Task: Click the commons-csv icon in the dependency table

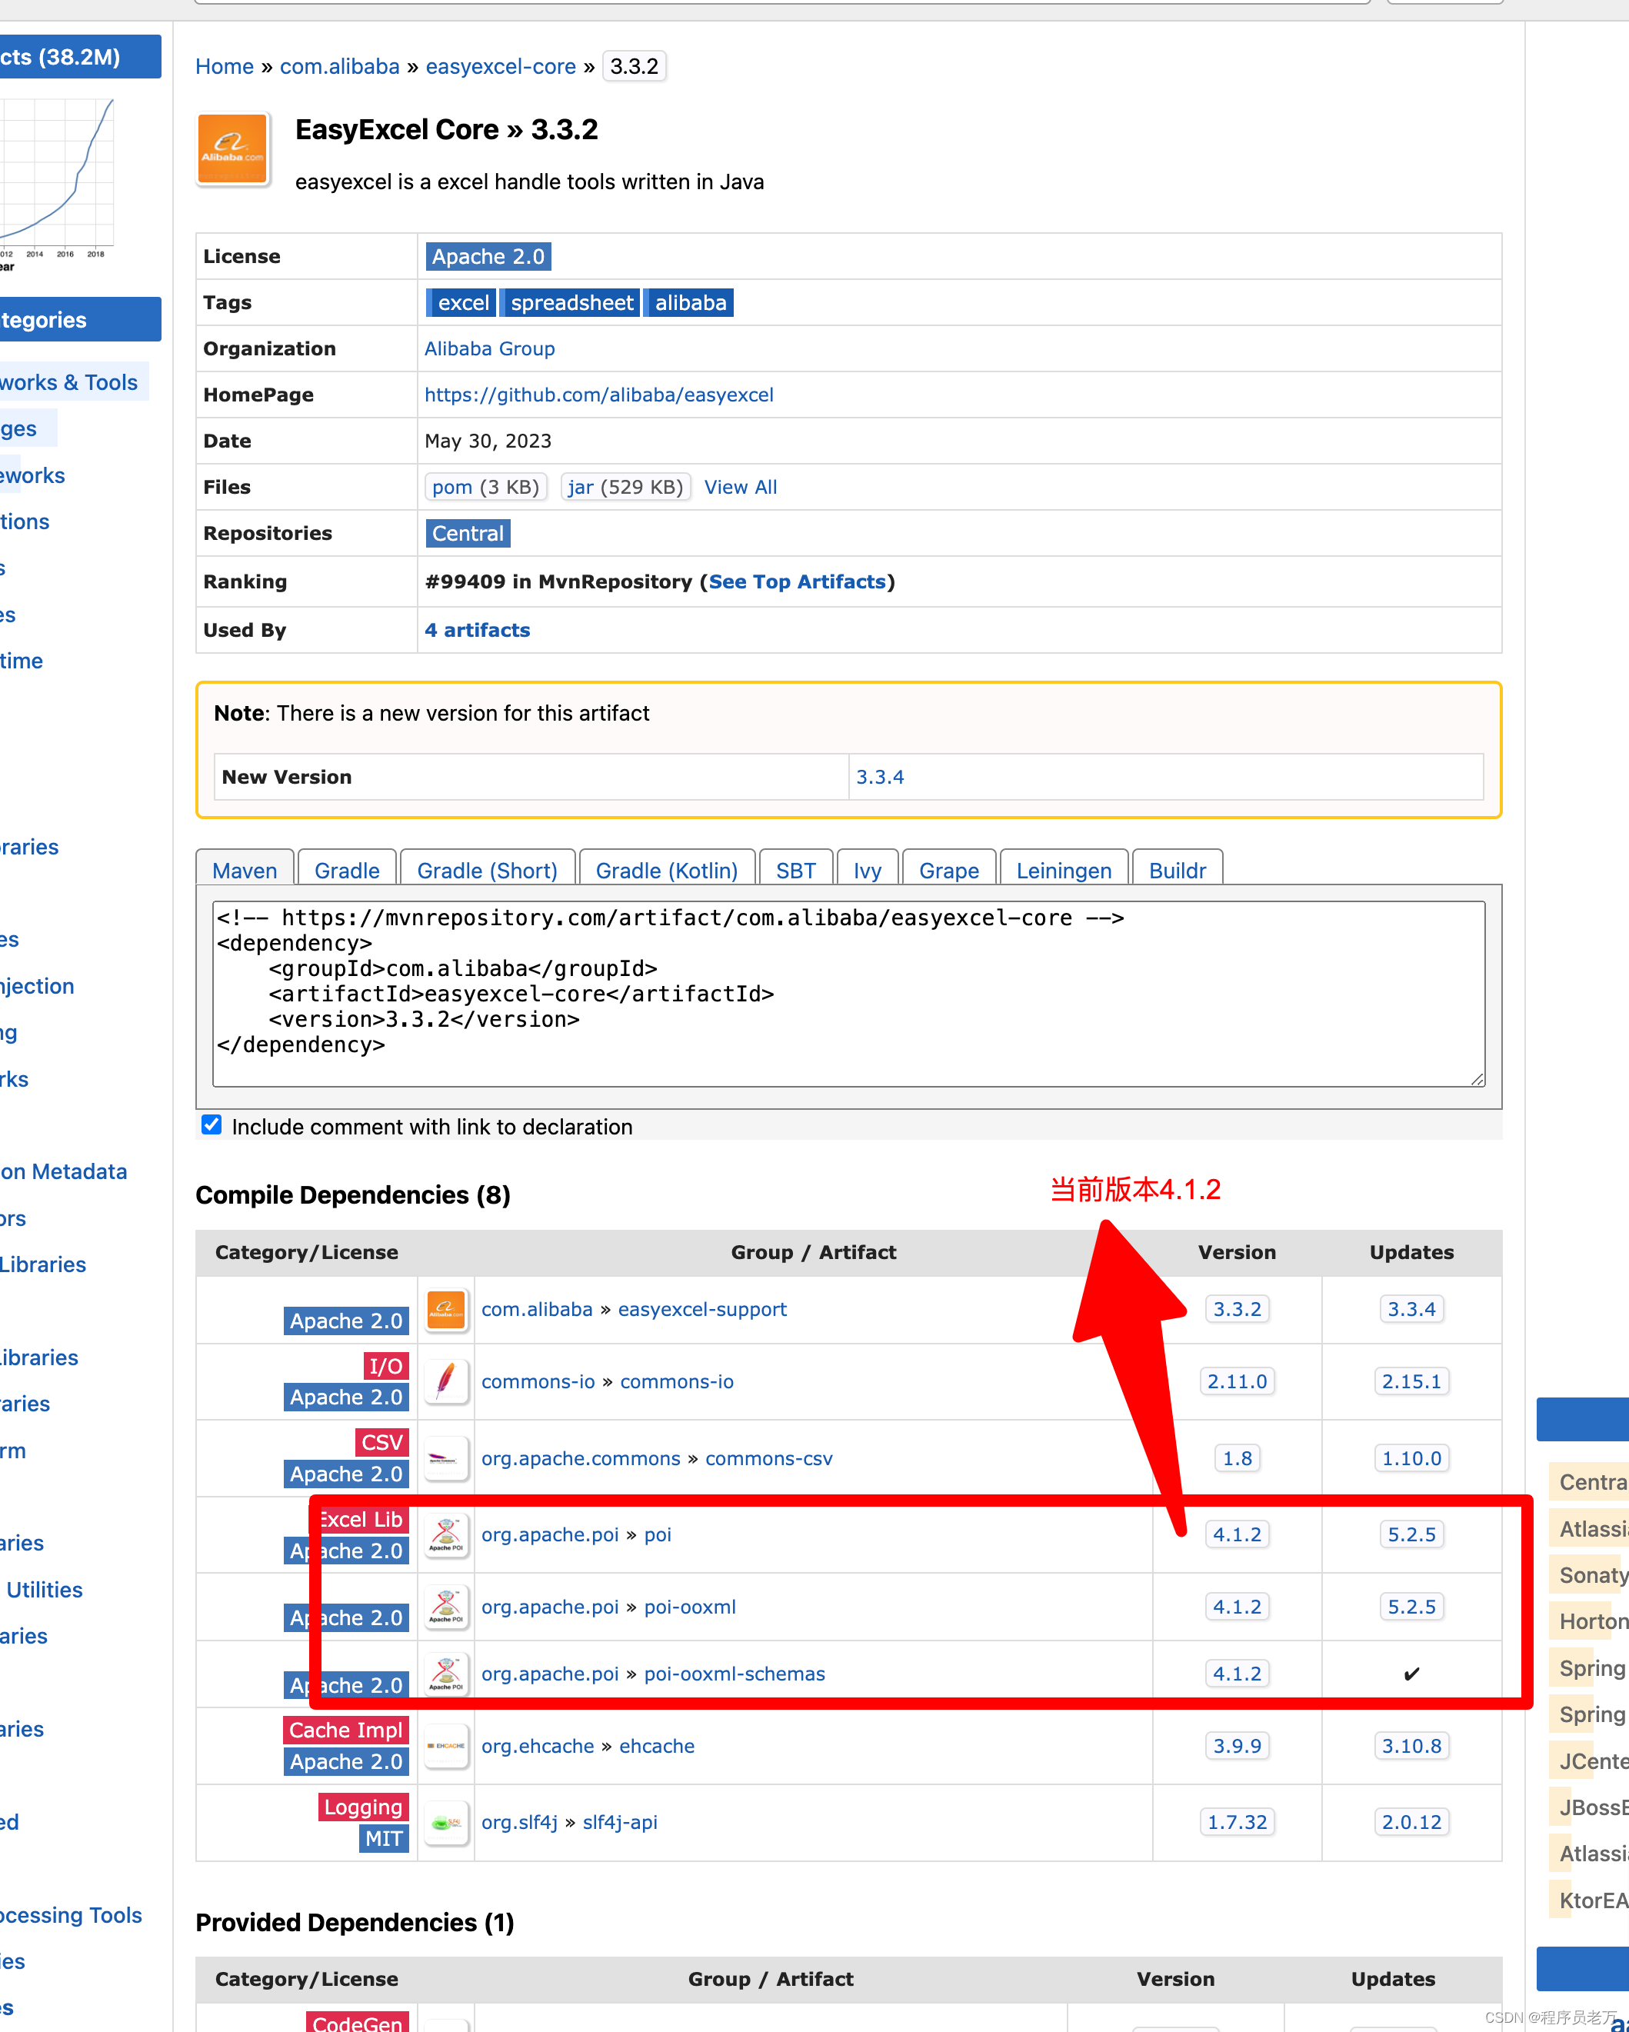Action: coord(446,1458)
